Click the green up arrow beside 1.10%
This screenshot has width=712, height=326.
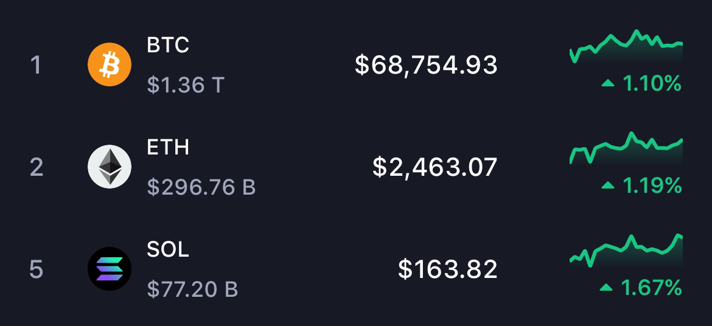608,83
